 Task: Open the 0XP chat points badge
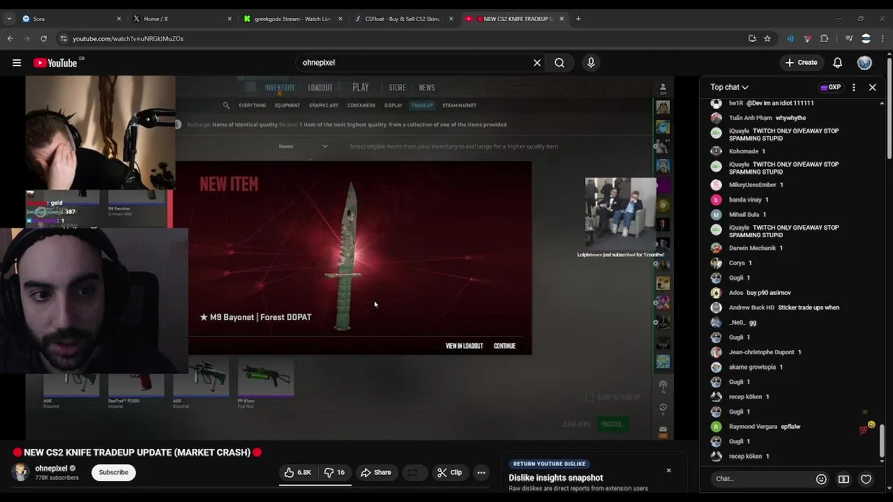(x=830, y=87)
